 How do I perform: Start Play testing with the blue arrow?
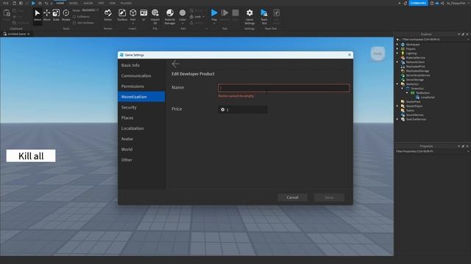pos(214,13)
